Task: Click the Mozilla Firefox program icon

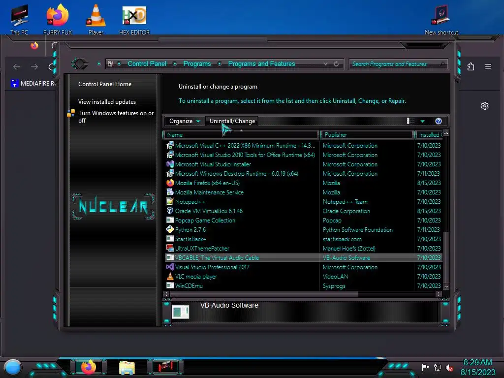Action: 170,183
